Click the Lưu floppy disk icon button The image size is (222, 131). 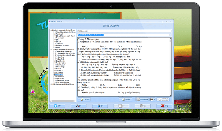click(122, 106)
